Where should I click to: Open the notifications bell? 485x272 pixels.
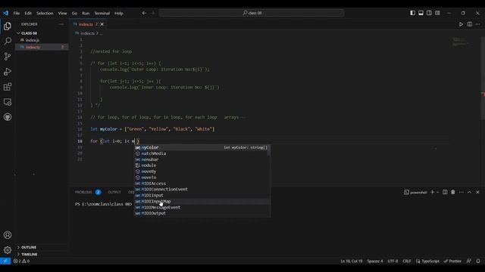click(x=478, y=261)
